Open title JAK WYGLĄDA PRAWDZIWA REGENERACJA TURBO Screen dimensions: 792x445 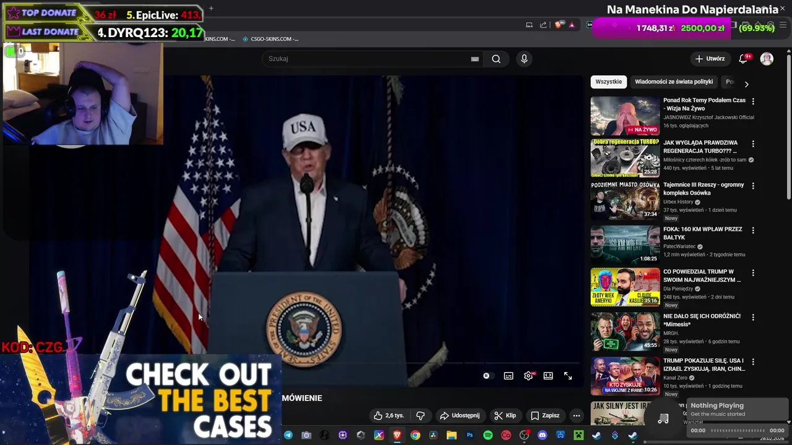click(700, 146)
